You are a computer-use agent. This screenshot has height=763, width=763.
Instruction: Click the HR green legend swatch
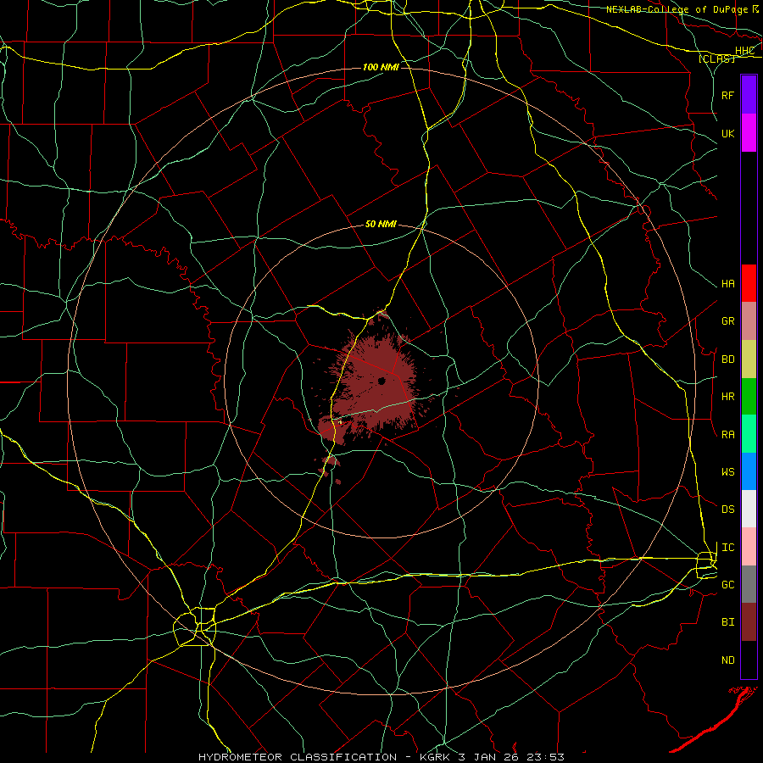coord(749,397)
